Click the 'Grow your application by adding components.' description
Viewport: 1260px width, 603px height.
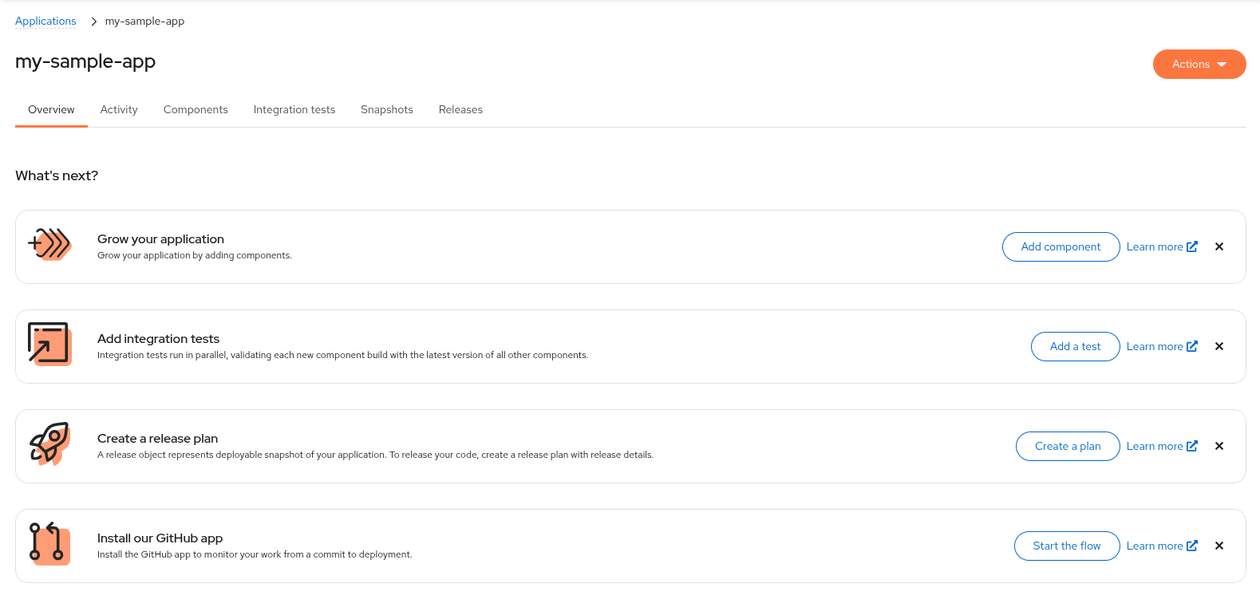(195, 255)
